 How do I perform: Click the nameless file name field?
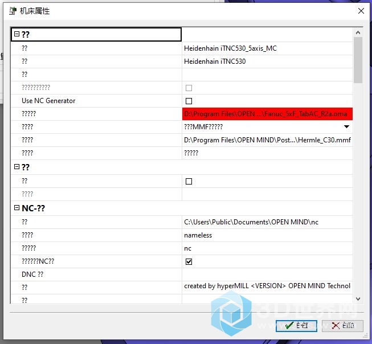click(x=267, y=235)
